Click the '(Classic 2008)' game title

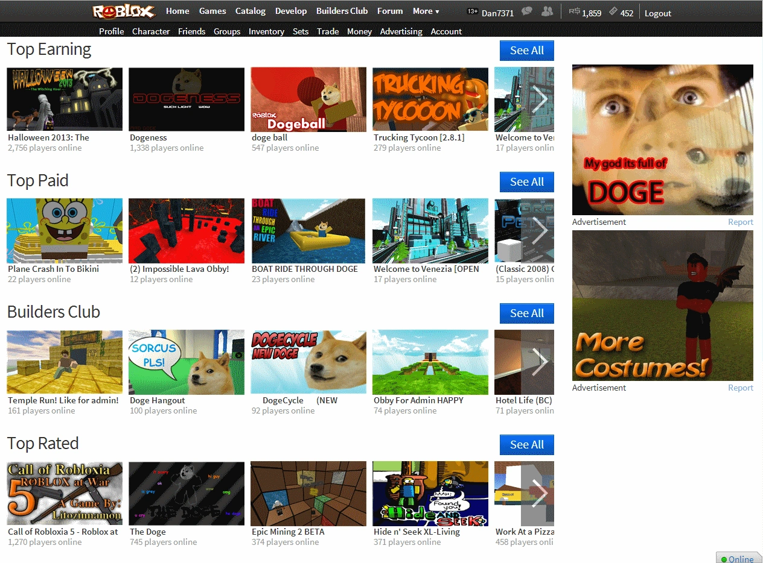(x=525, y=269)
